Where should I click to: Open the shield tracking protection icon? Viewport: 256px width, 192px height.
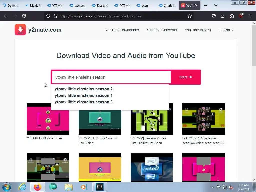(48, 16)
